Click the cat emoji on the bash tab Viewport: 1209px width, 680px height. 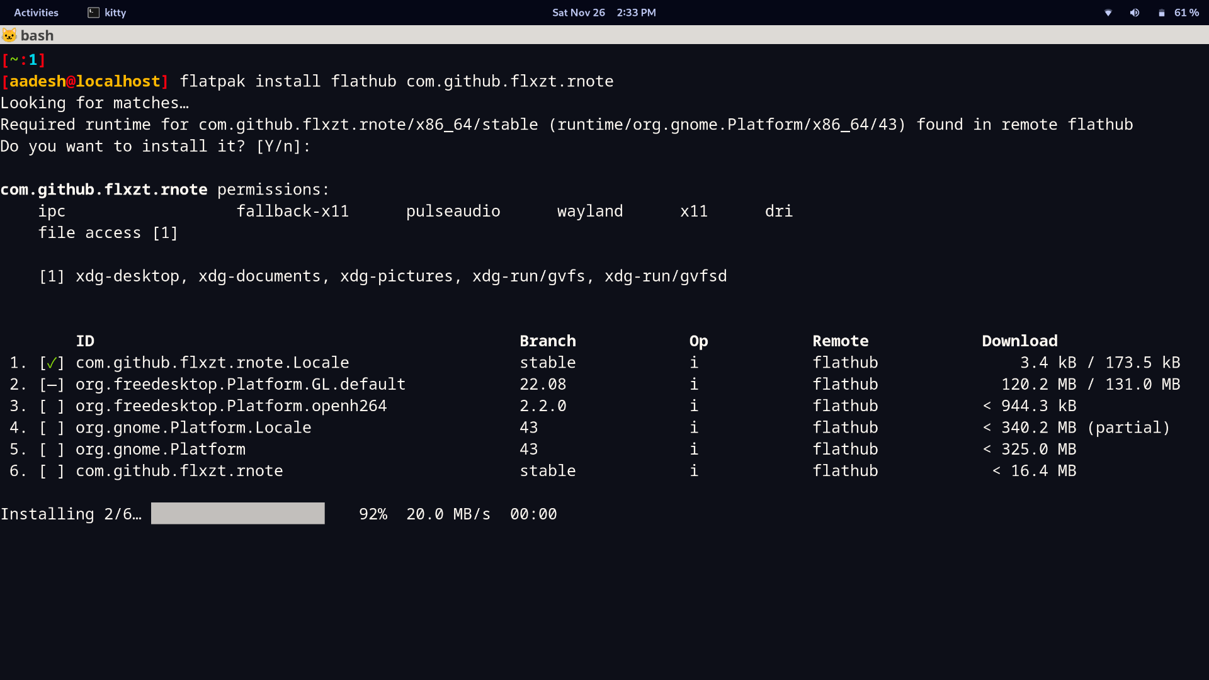tap(9, 35)
